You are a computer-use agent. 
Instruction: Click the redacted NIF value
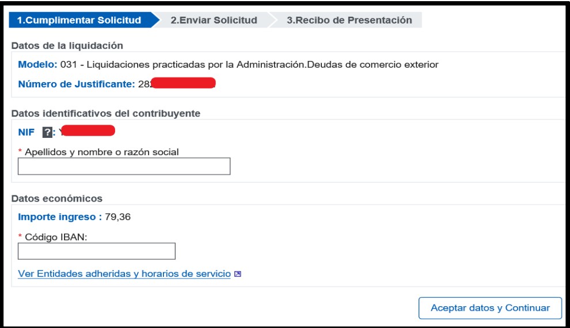tap(89, 132)
